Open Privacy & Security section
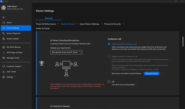The image size is (185, 109). (112, 24)
